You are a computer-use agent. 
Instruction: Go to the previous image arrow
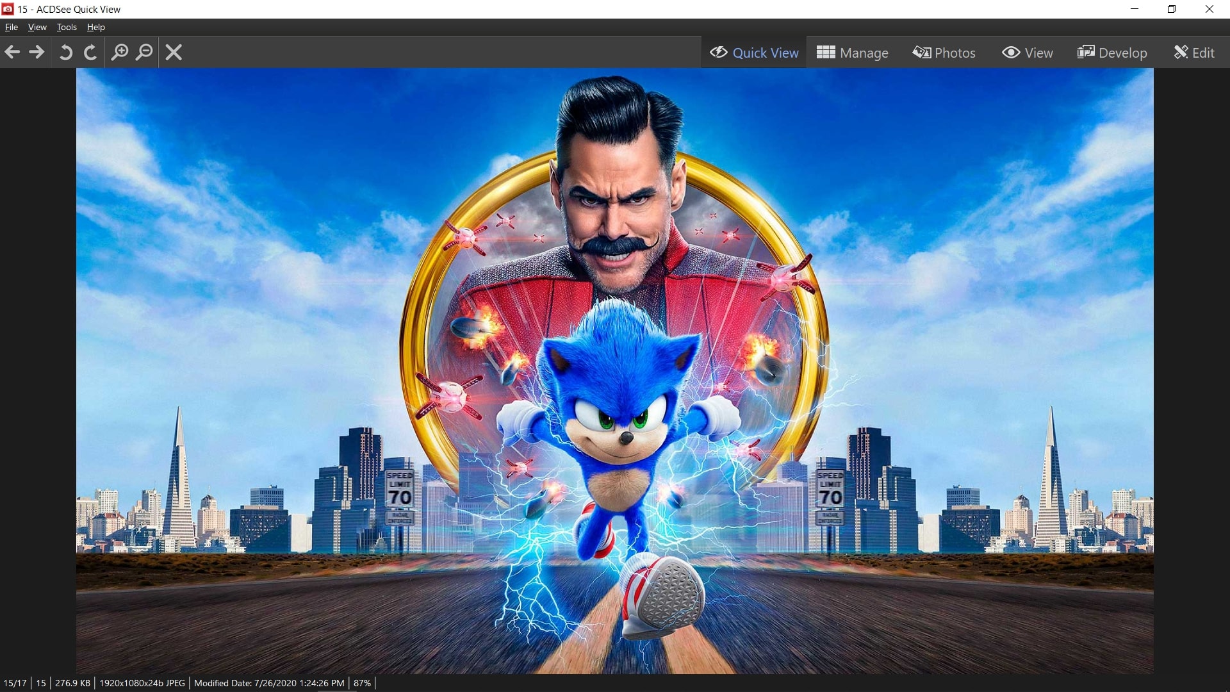pos(12,52)
